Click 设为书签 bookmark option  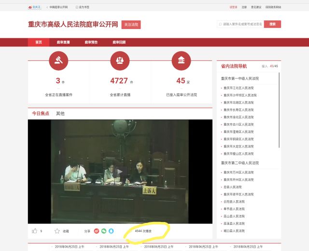click(83, 7)
